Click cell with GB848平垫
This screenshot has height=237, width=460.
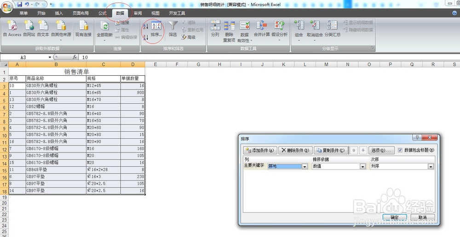56,169
